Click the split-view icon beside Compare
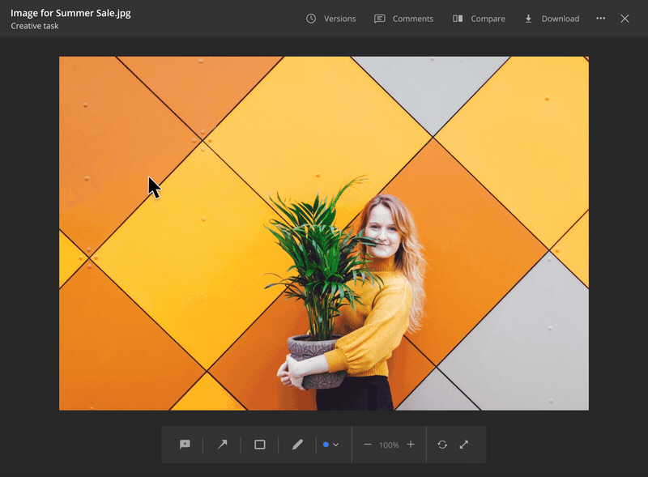Viewport: 648px width, 477px height. pyautogui.click(x=458, y=19)
